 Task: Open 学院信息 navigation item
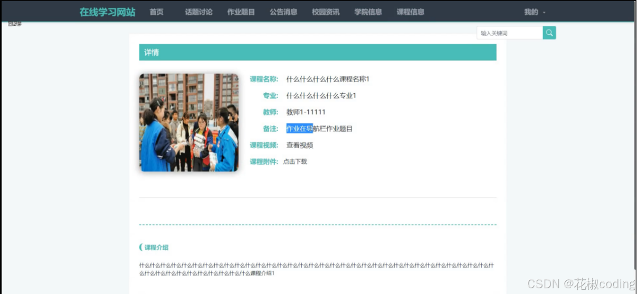coord(368,12)
